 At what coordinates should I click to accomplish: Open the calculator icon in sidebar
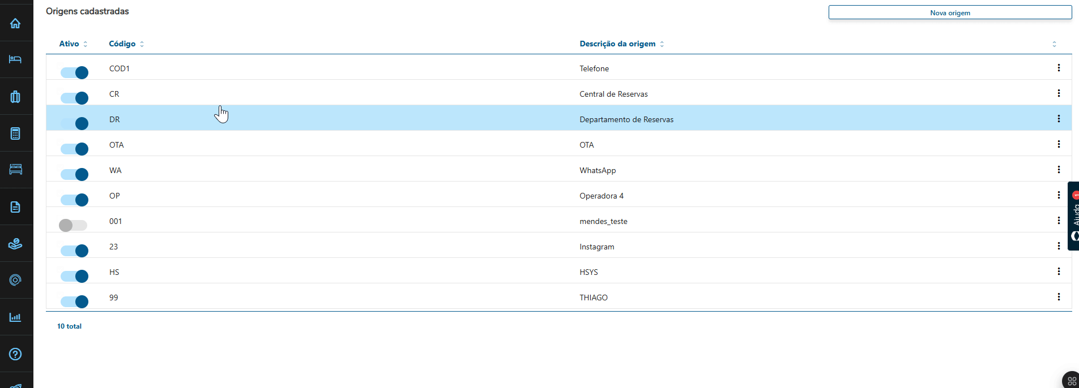(x=15, y=133)
